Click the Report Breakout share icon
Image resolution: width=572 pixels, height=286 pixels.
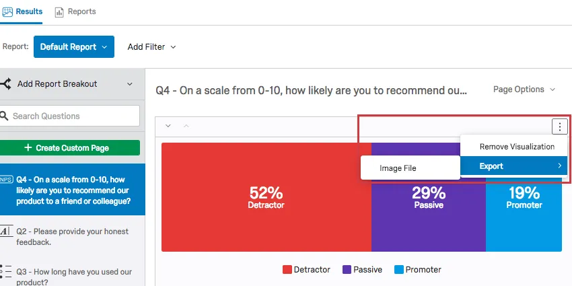pyautogui.click(x=6, y=84)
